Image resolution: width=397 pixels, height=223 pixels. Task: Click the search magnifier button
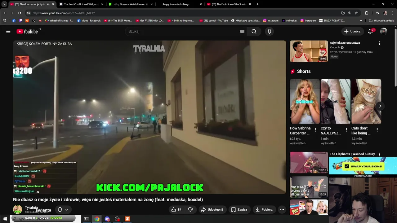(x=254, y=31)
